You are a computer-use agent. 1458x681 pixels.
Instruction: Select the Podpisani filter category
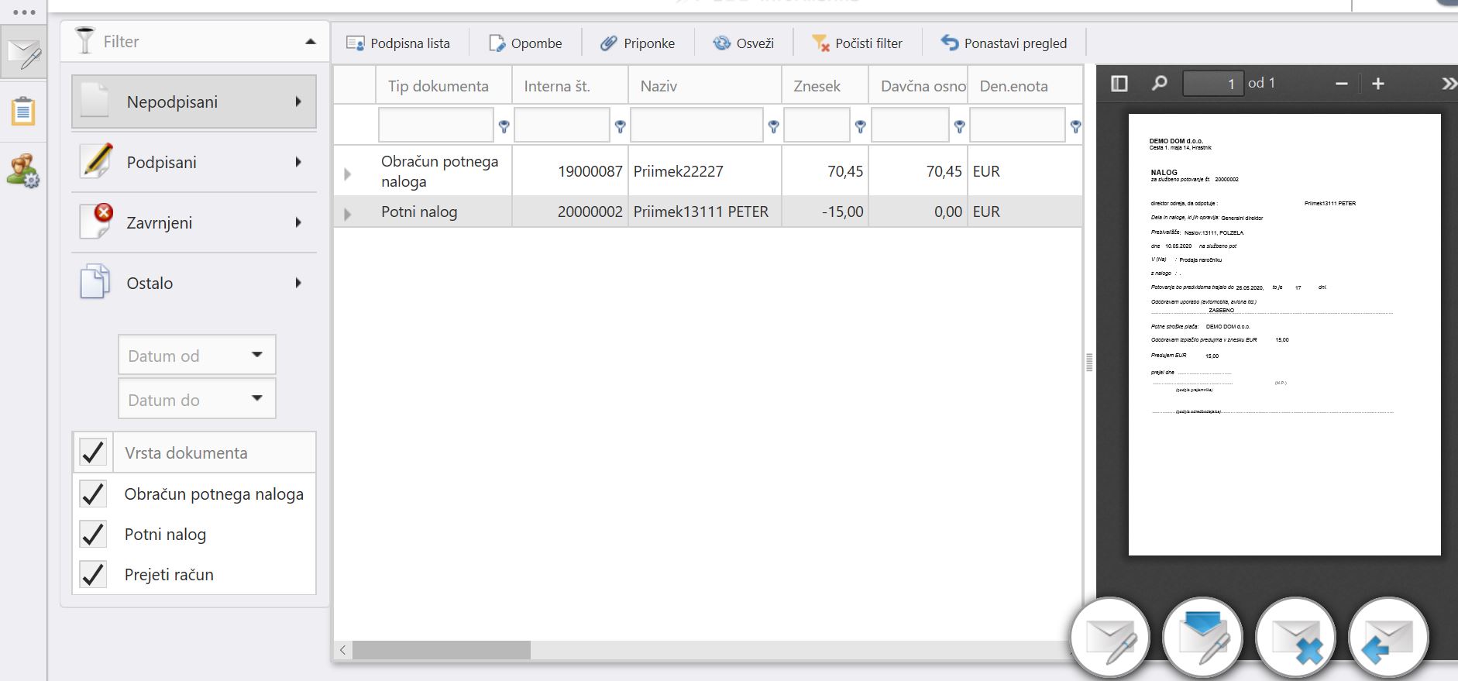(x=194, y=162)
